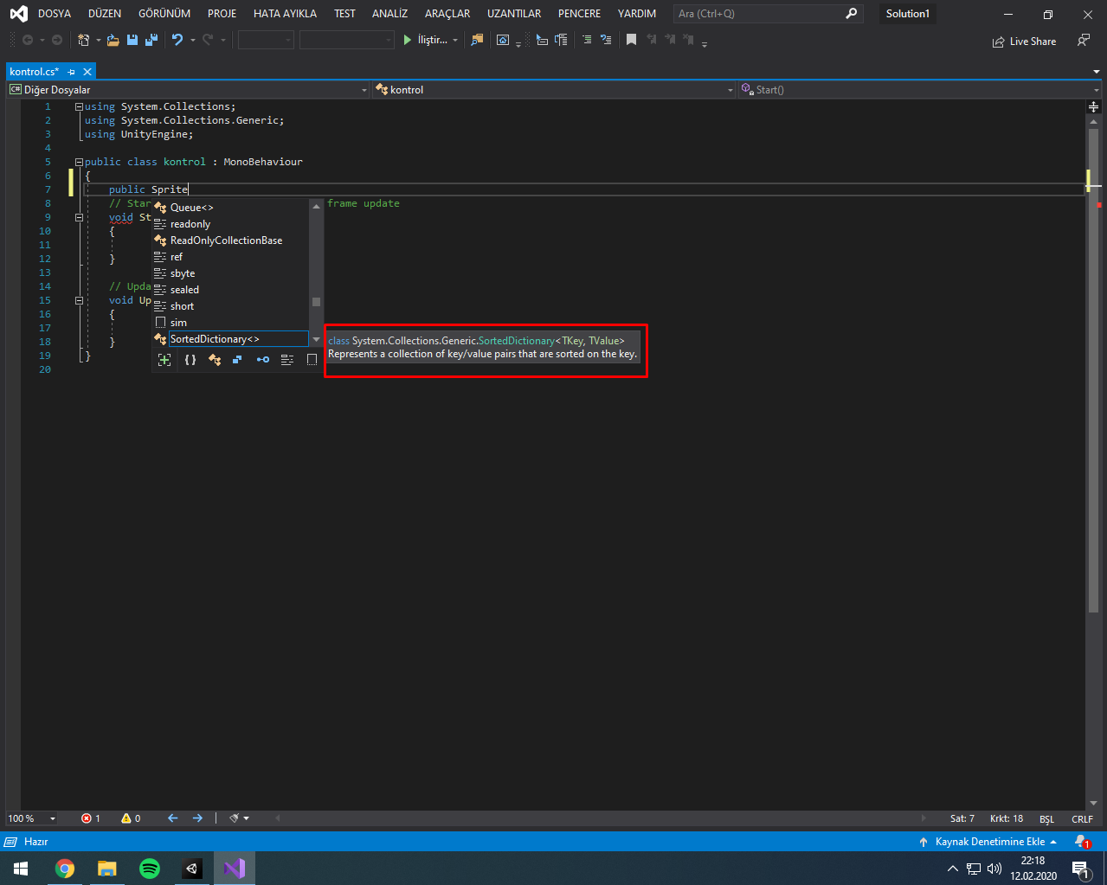Click the New Project toolbar icon
Screen dimensions: 1107x885
click(x=84, y=40)
